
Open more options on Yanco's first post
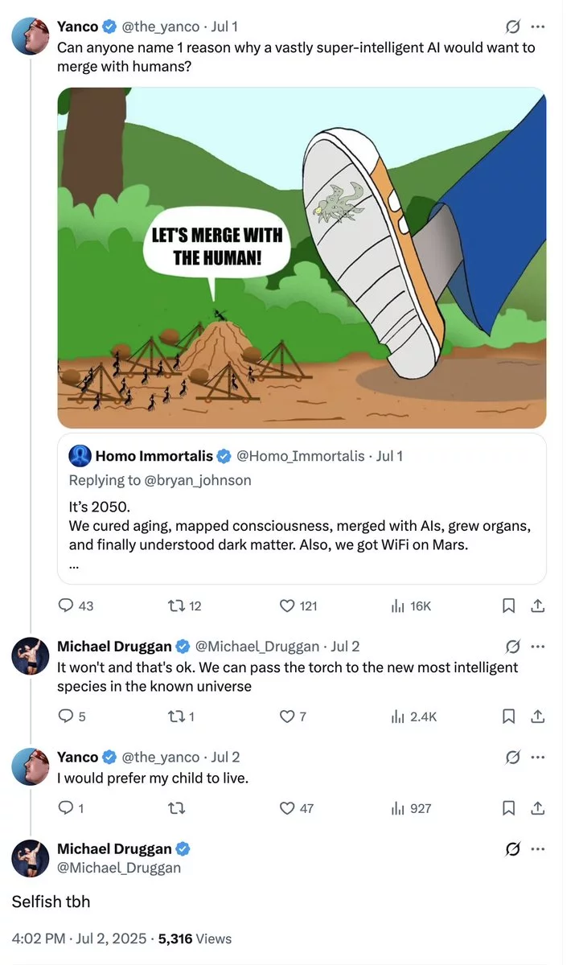coord(539,27)
